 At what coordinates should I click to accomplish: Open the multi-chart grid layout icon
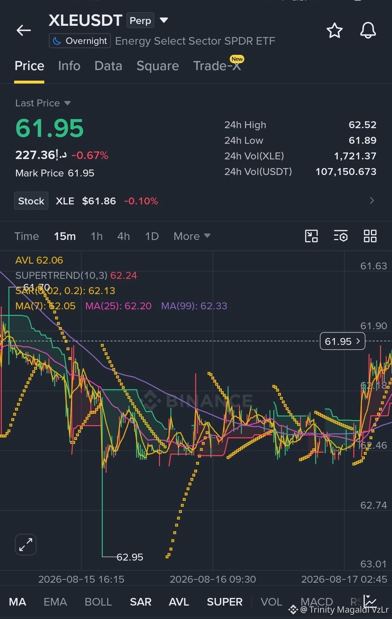coord(370,236)
